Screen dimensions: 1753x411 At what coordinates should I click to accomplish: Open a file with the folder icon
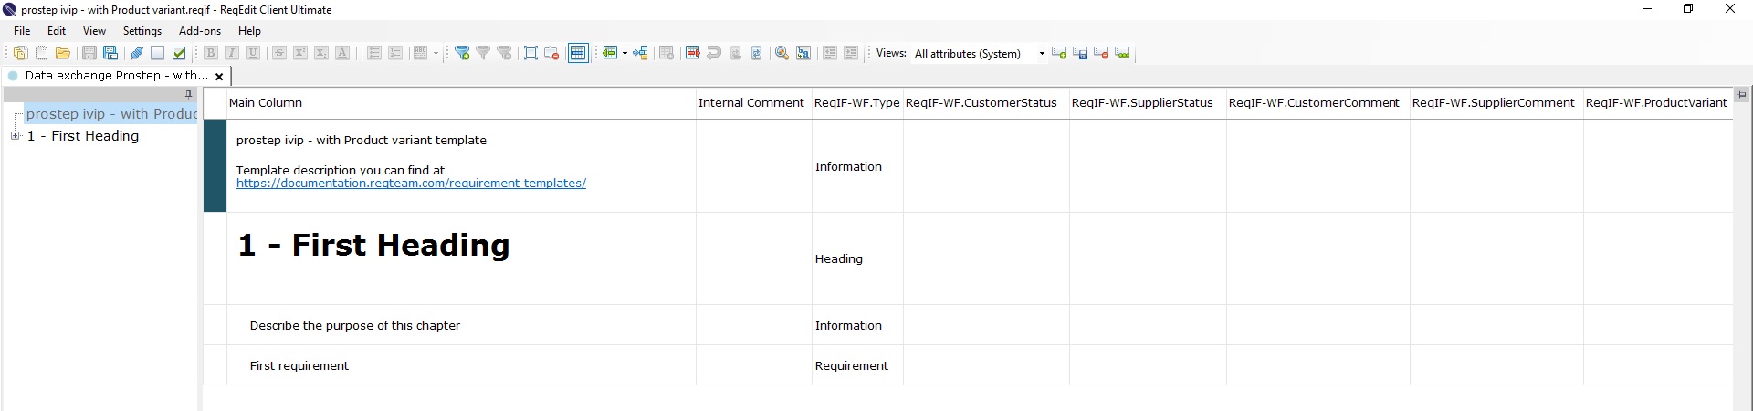[x=63, y=53]
